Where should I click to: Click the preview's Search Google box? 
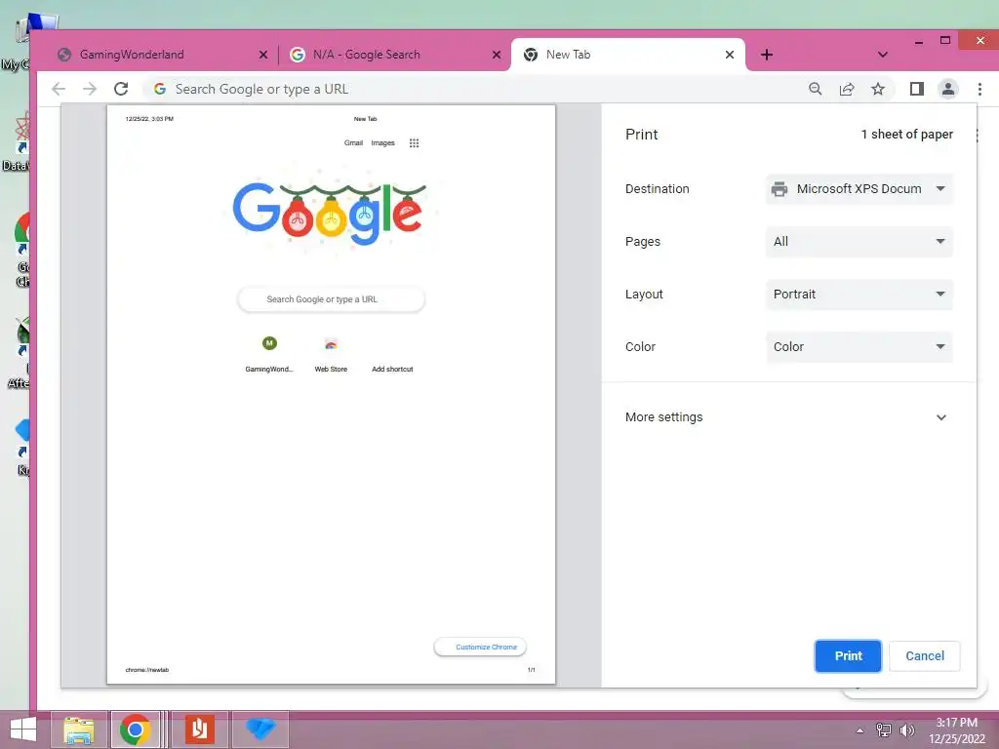pyautogui.click(x=331, y=299)
